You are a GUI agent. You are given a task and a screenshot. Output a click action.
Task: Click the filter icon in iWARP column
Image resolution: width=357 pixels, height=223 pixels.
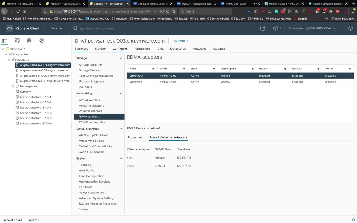point(350,69)
